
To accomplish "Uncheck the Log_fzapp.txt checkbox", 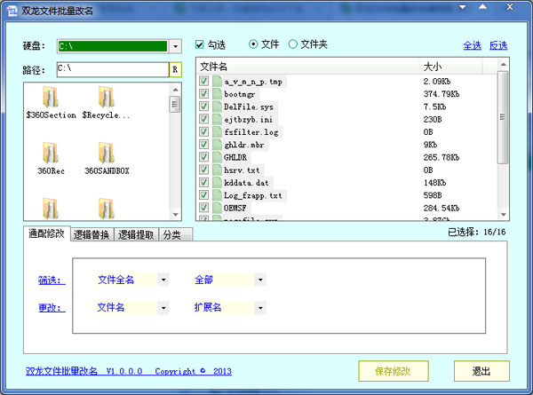I will [x=203, y=195].
